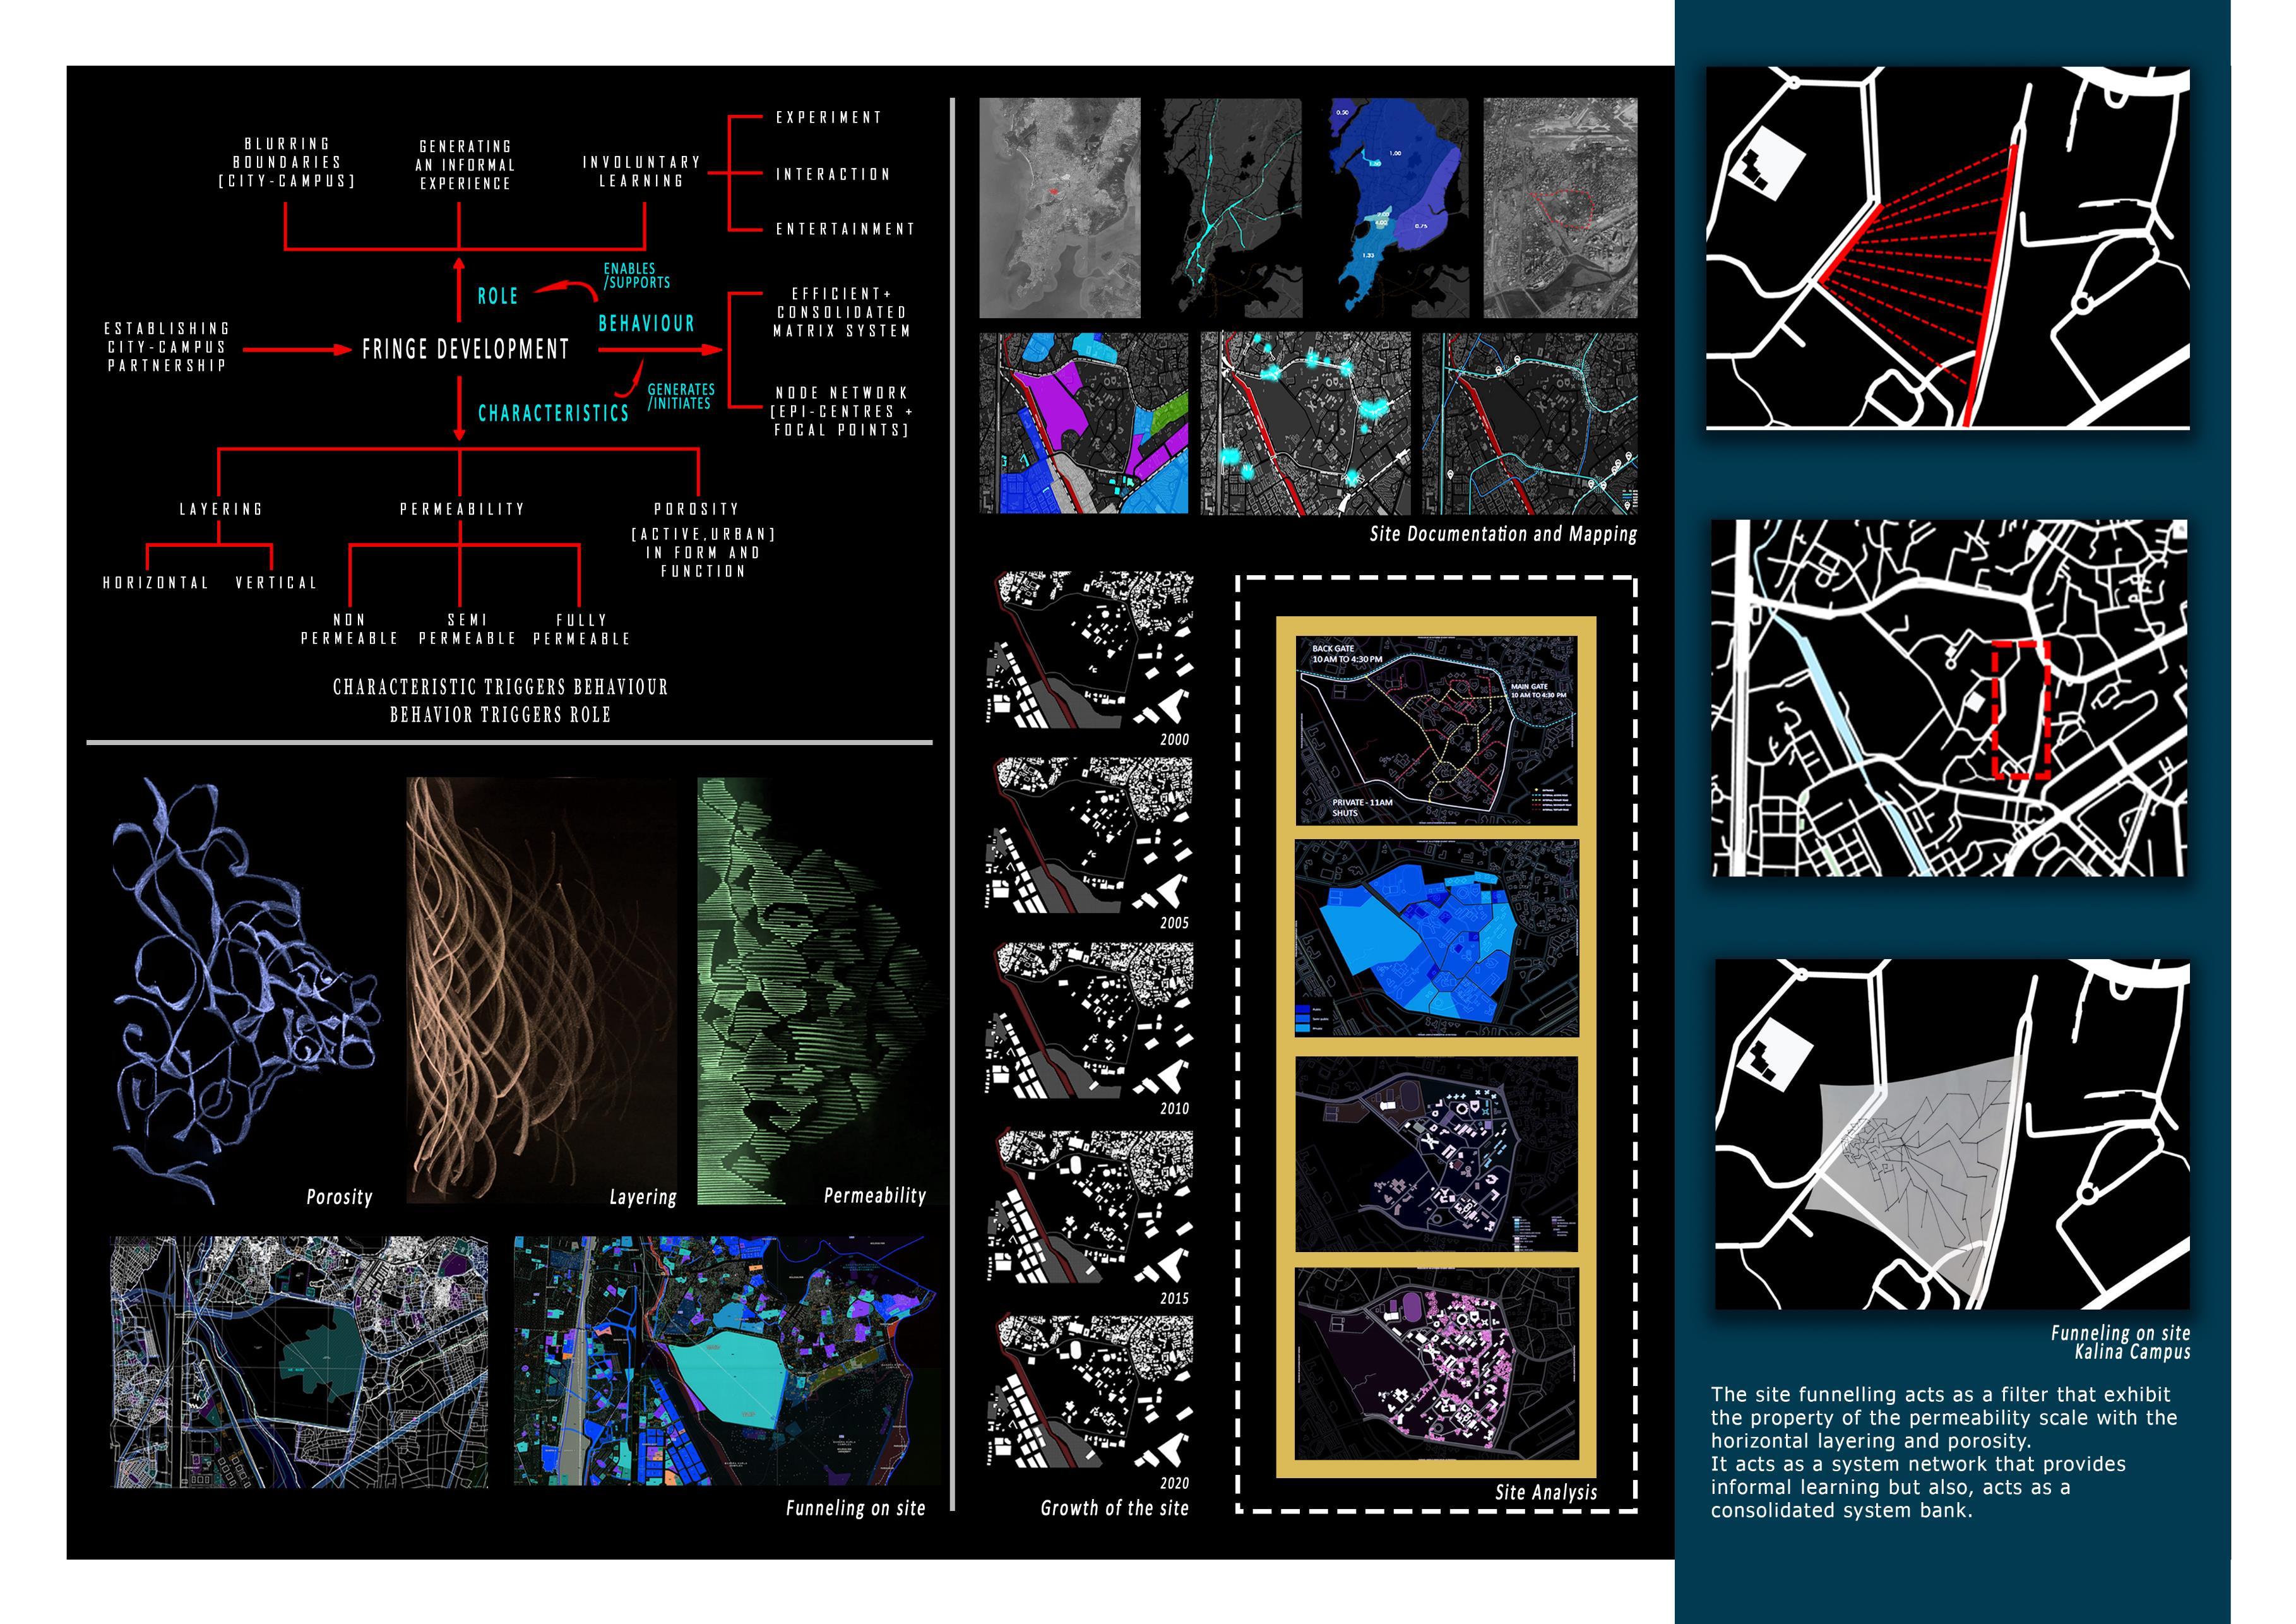Click the POROSITY branch label
Viewport: 2296px width, 1624px height.
696,509
